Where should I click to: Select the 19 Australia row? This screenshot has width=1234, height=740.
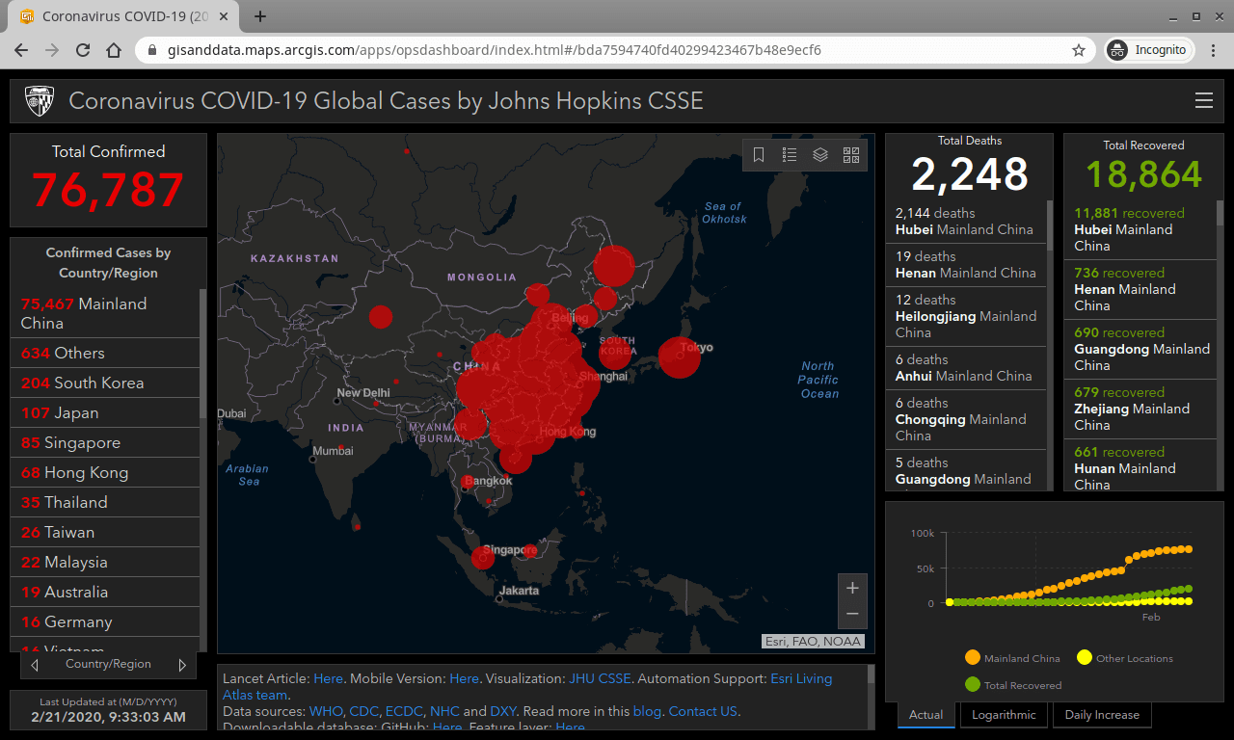point(105,592)
